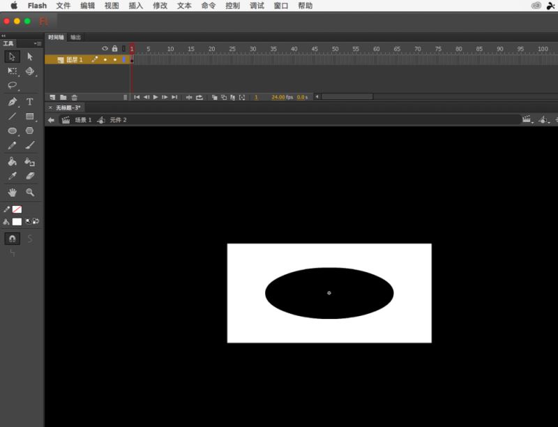Select the Subselection tool
Viewport: 558px width, 427px height.
(30, 57)
